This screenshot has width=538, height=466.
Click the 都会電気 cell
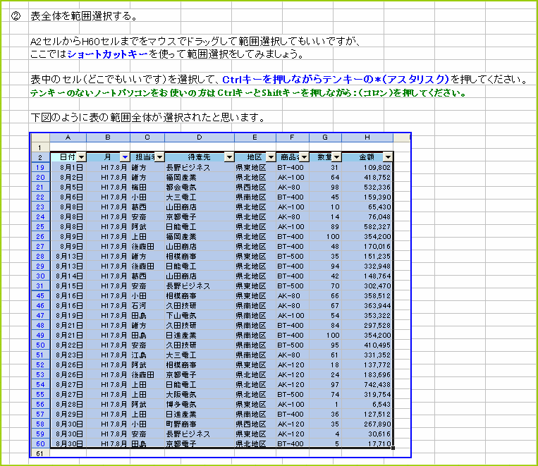click(x=200, y=188)
